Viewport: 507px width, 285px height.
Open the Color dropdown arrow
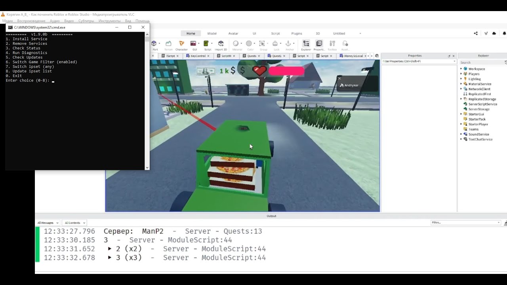pos(254,44)
